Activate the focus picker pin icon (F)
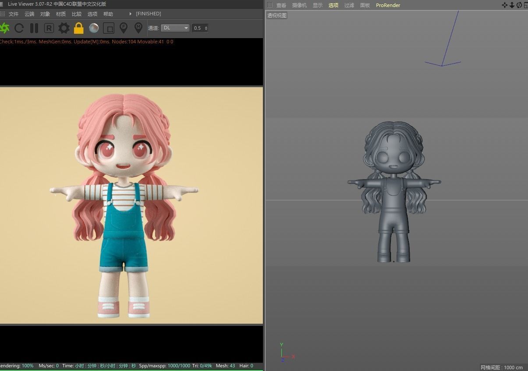This screenshot has width=528, height=371. click(124, 28)
